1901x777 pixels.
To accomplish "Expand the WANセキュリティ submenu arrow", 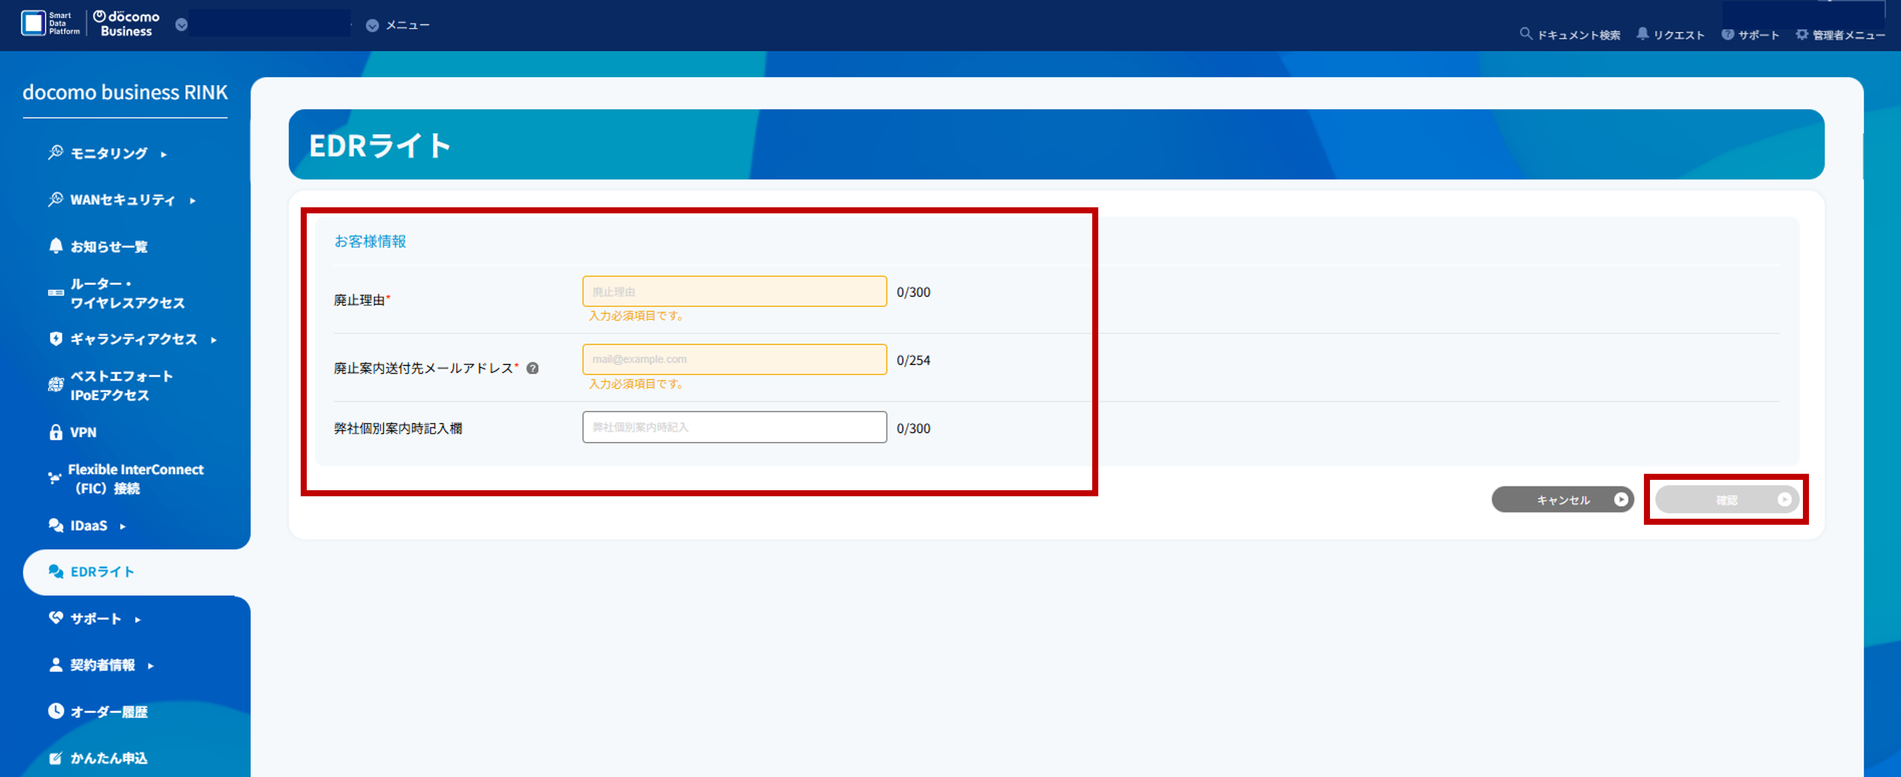I will [x=193, y=201].
